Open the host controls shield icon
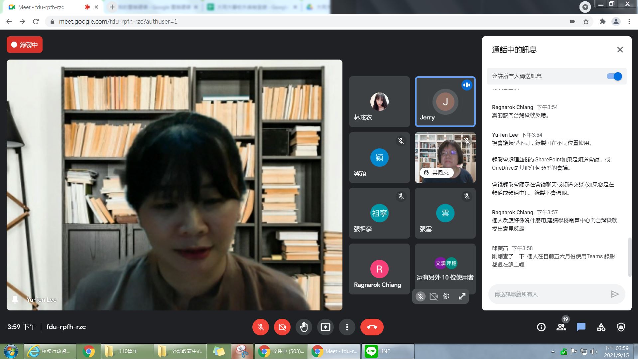 (621, 327)
